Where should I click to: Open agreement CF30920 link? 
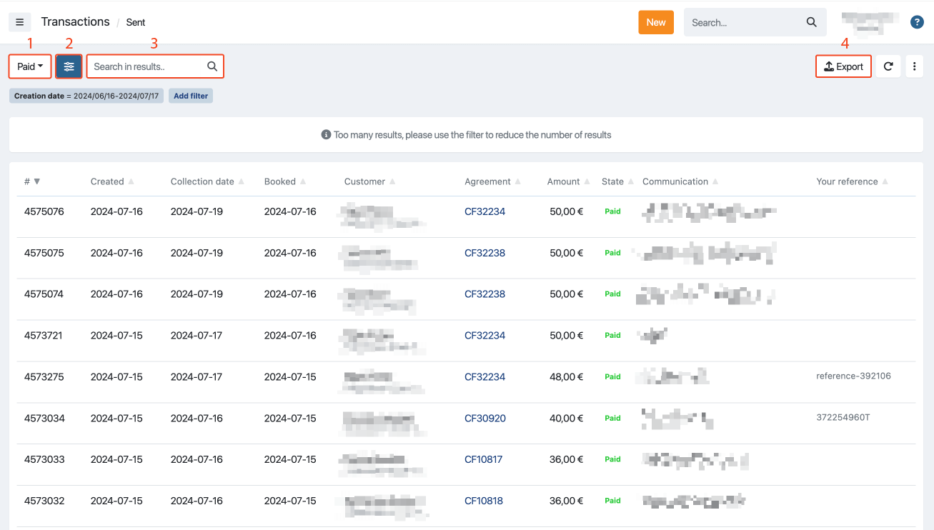[485, 419]
